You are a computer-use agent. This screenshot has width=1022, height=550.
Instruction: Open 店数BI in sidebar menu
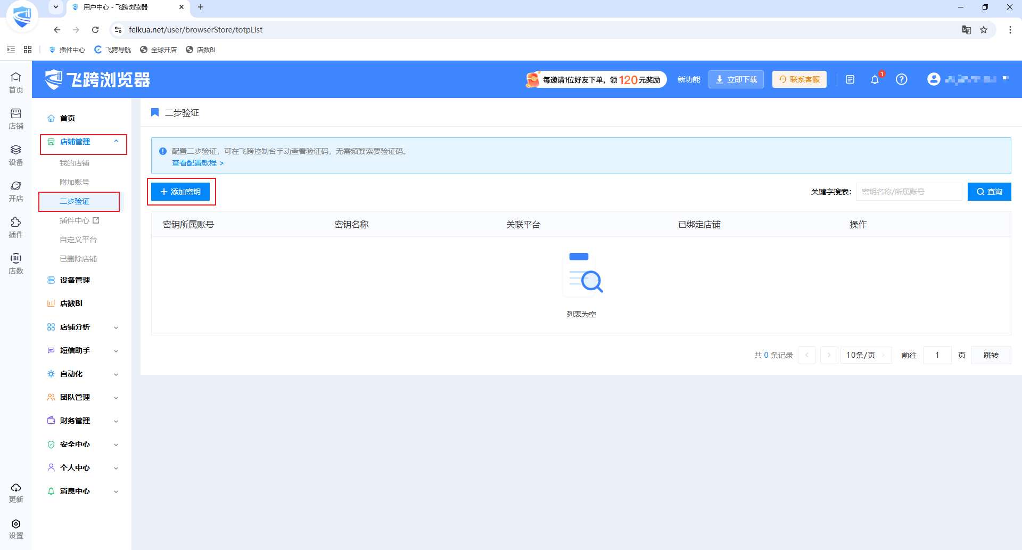point(71,303)
